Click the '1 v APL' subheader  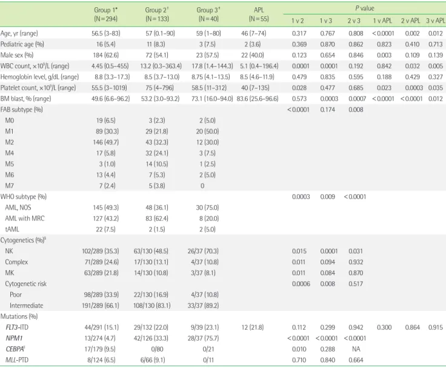coord(382,21)
